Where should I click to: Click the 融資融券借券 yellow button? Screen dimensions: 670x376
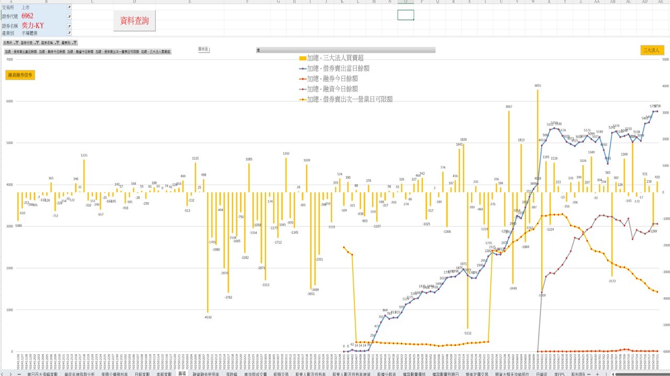tap(20, 75)
